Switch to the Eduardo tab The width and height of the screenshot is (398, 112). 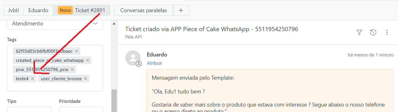click(x=38, y=10)
